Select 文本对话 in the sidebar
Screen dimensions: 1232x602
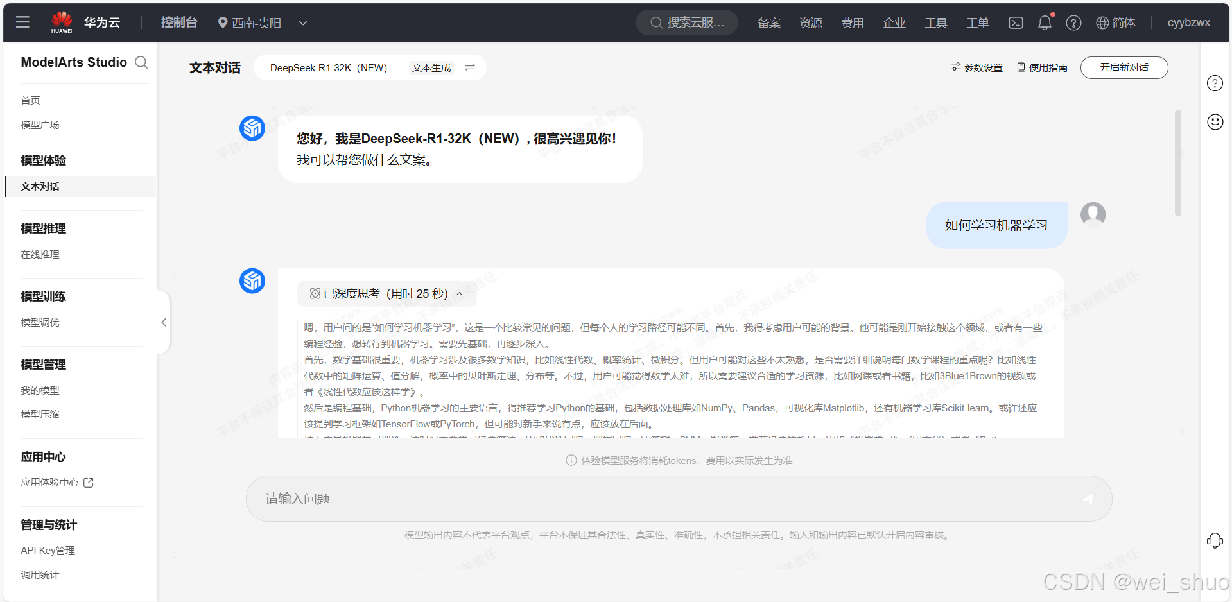(80, 187)
